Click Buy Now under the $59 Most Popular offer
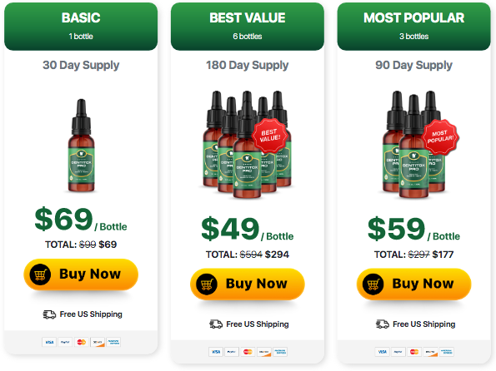 [413, 284]
